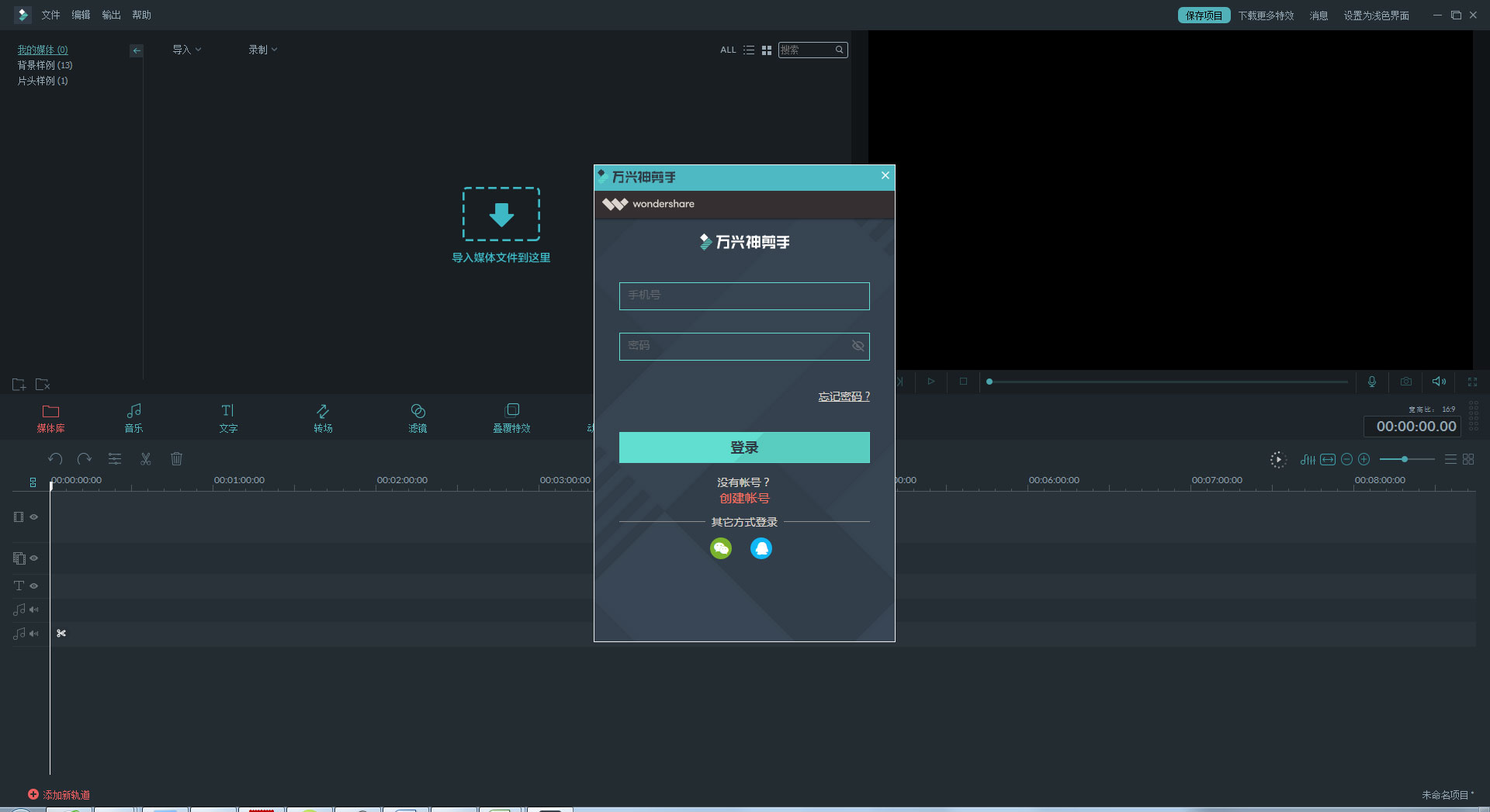
Task: Toggle visibility of the main video track
Action: tap(34, 517)
